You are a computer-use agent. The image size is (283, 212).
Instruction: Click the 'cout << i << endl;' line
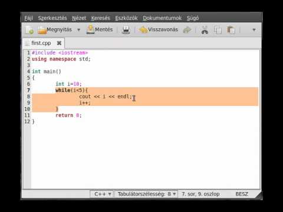tap(106, 97)
